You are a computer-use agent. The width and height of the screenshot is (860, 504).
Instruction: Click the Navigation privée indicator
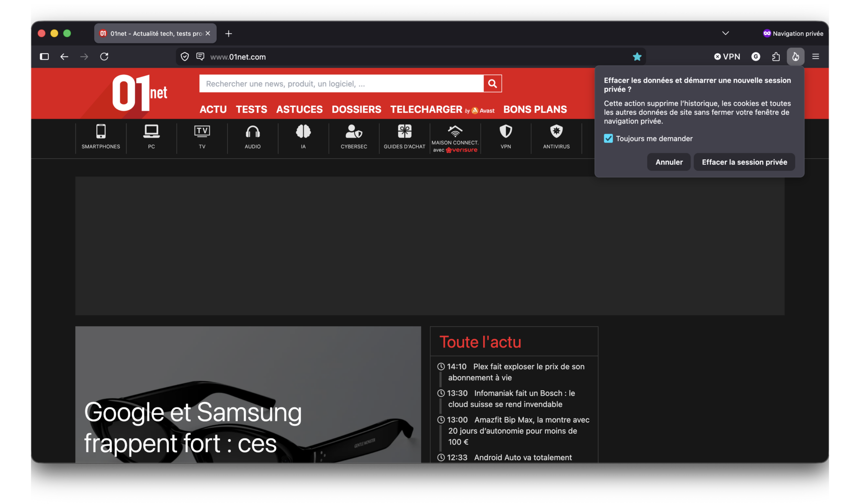793,34
